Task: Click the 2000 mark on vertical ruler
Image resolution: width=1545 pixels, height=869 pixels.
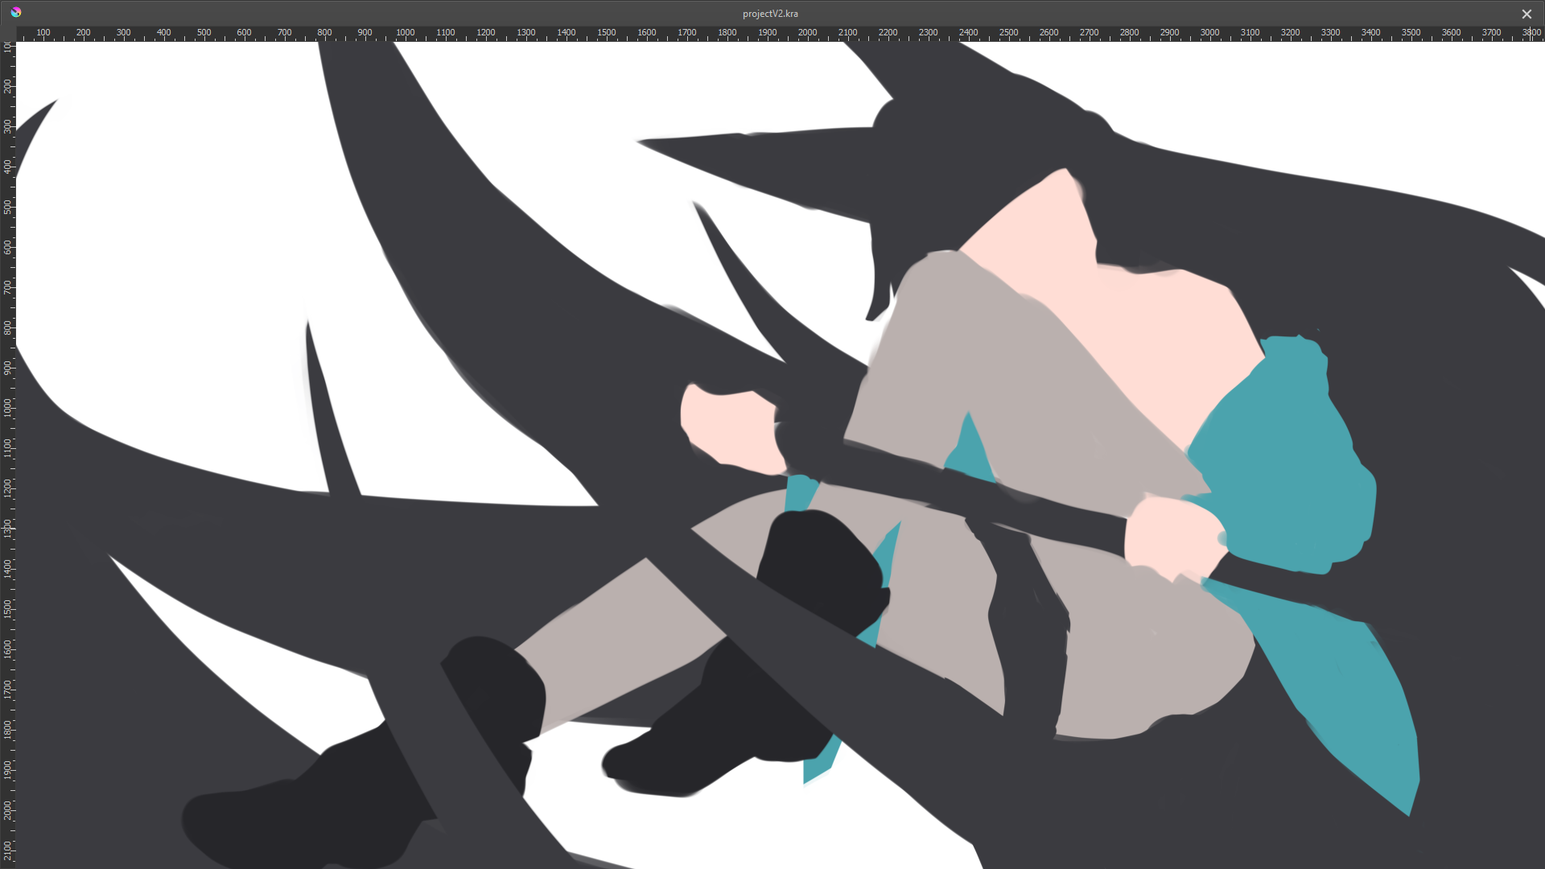Action: (8, 809)
